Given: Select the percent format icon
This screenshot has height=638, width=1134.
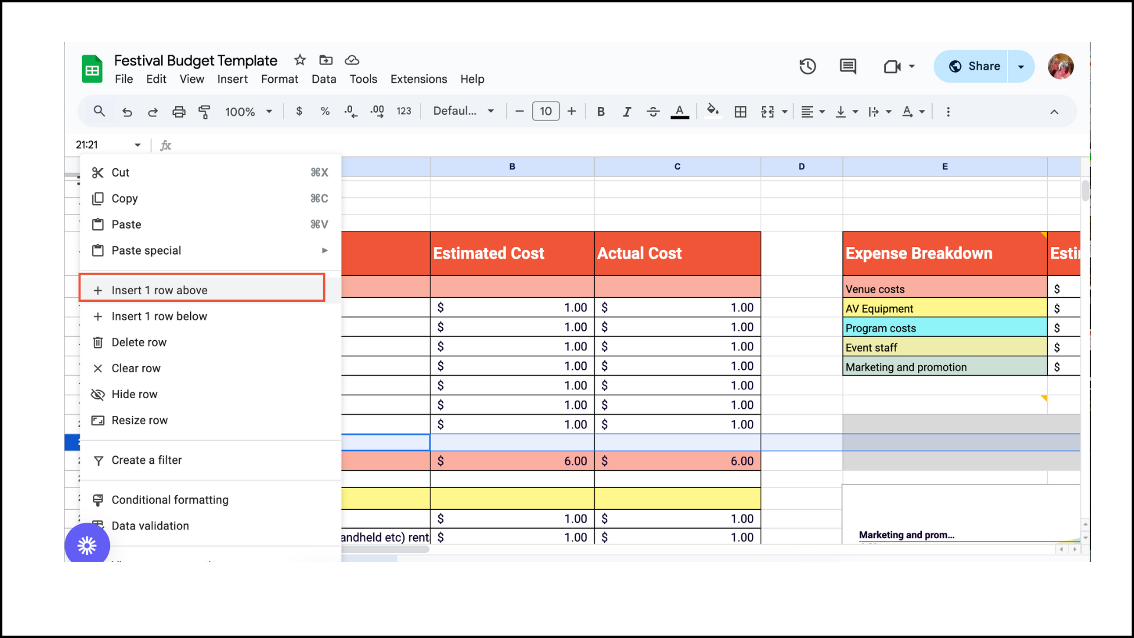Looking at the screenshot, I should coord(325,111).
